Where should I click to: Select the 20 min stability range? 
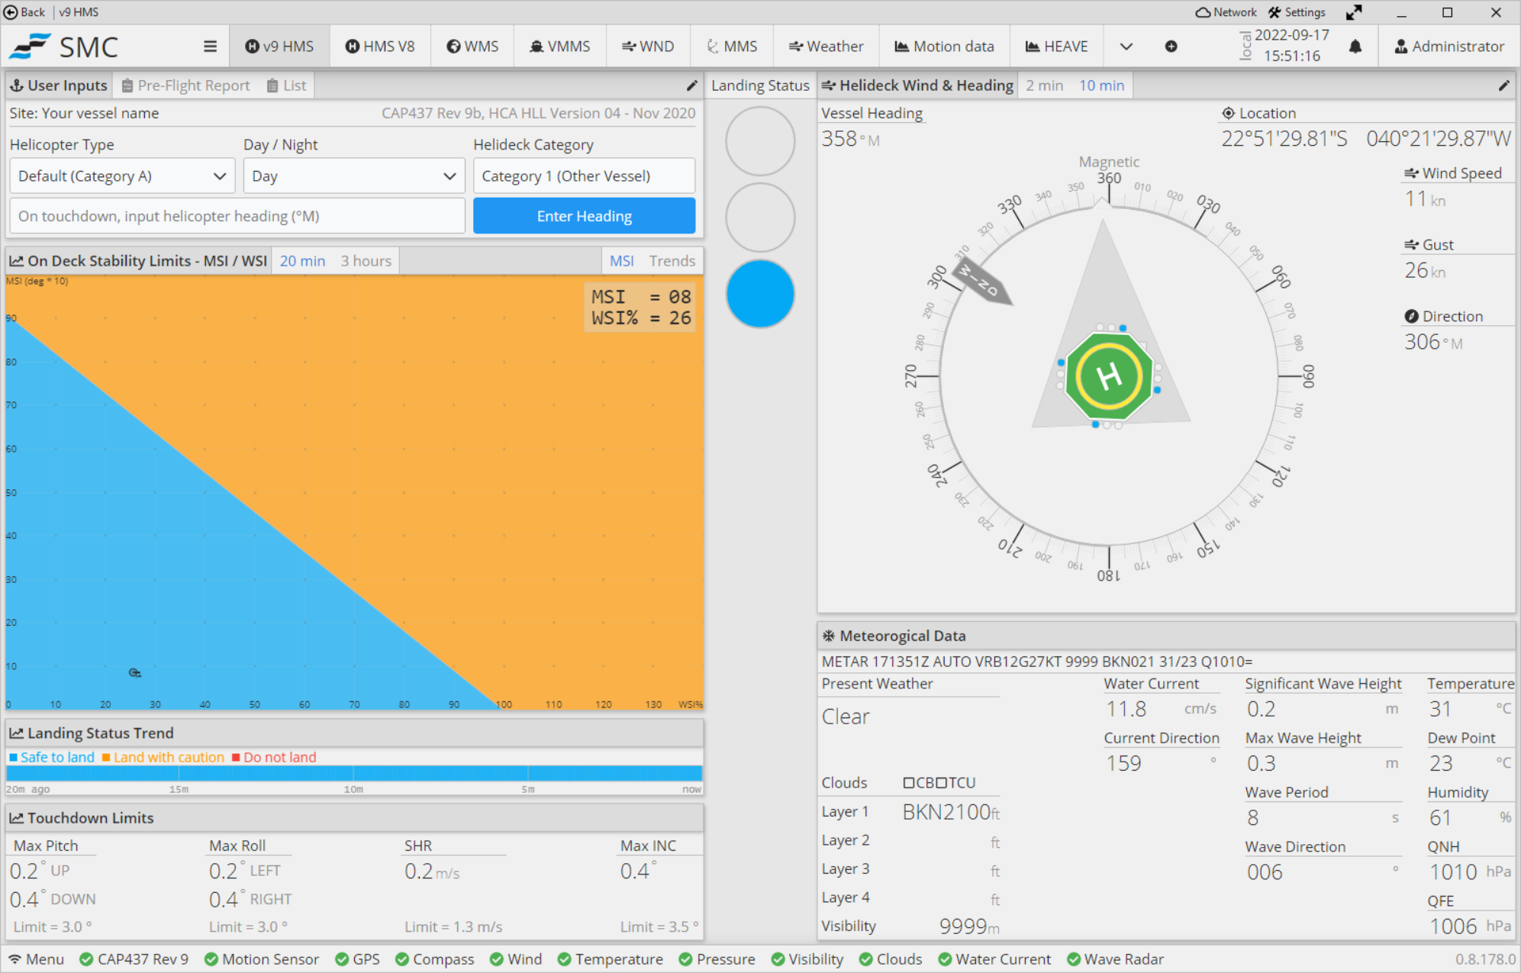302,261
